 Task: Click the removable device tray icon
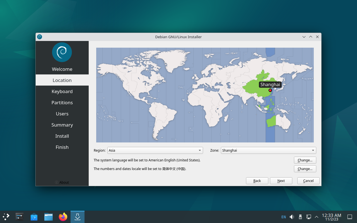(300, 217)
